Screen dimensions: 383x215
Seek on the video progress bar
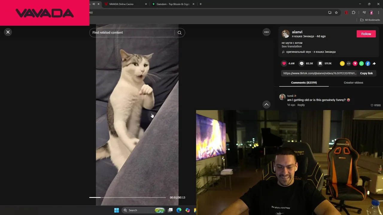click(127, 197)
